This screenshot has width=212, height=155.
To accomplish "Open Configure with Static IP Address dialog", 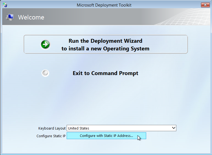I will click(106, 136).
